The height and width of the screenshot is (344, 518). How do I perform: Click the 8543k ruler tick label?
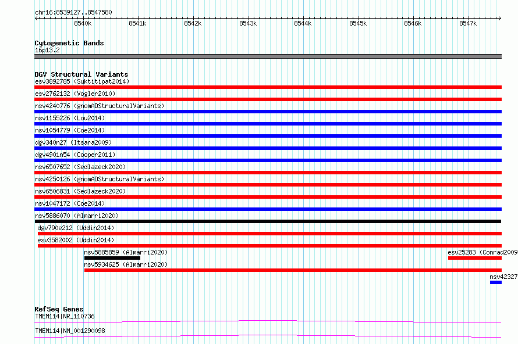pyautogui.click(x=248, y=23)
